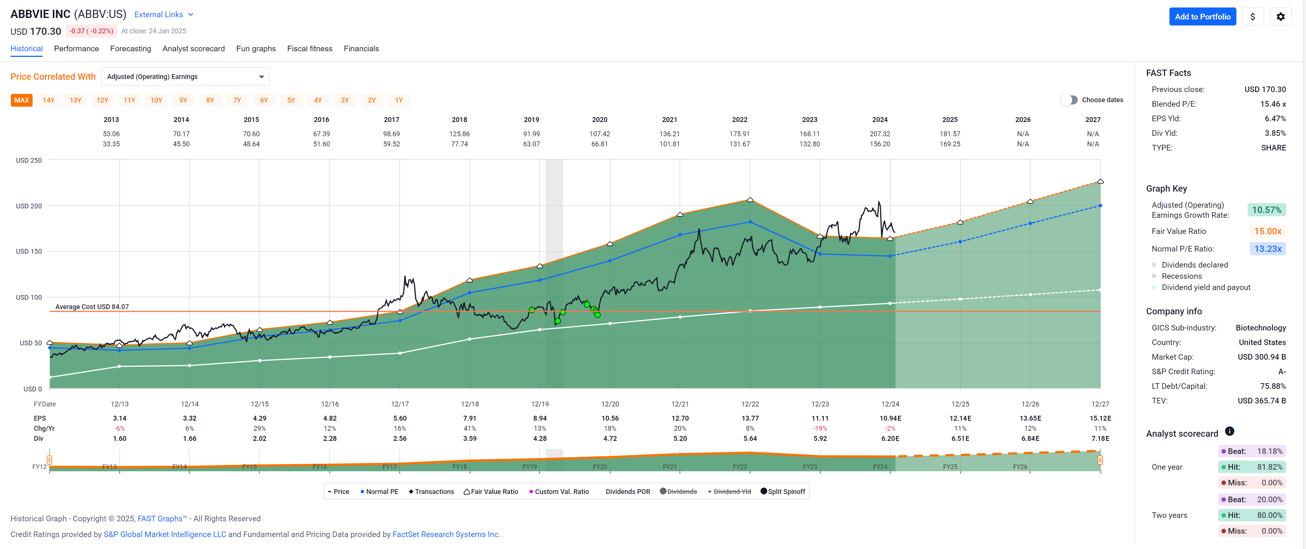Image resolution: width=1306 pixels, height=549 pixels.
Task: Click the Recessions graph key item
Action: pos(1176,276)
